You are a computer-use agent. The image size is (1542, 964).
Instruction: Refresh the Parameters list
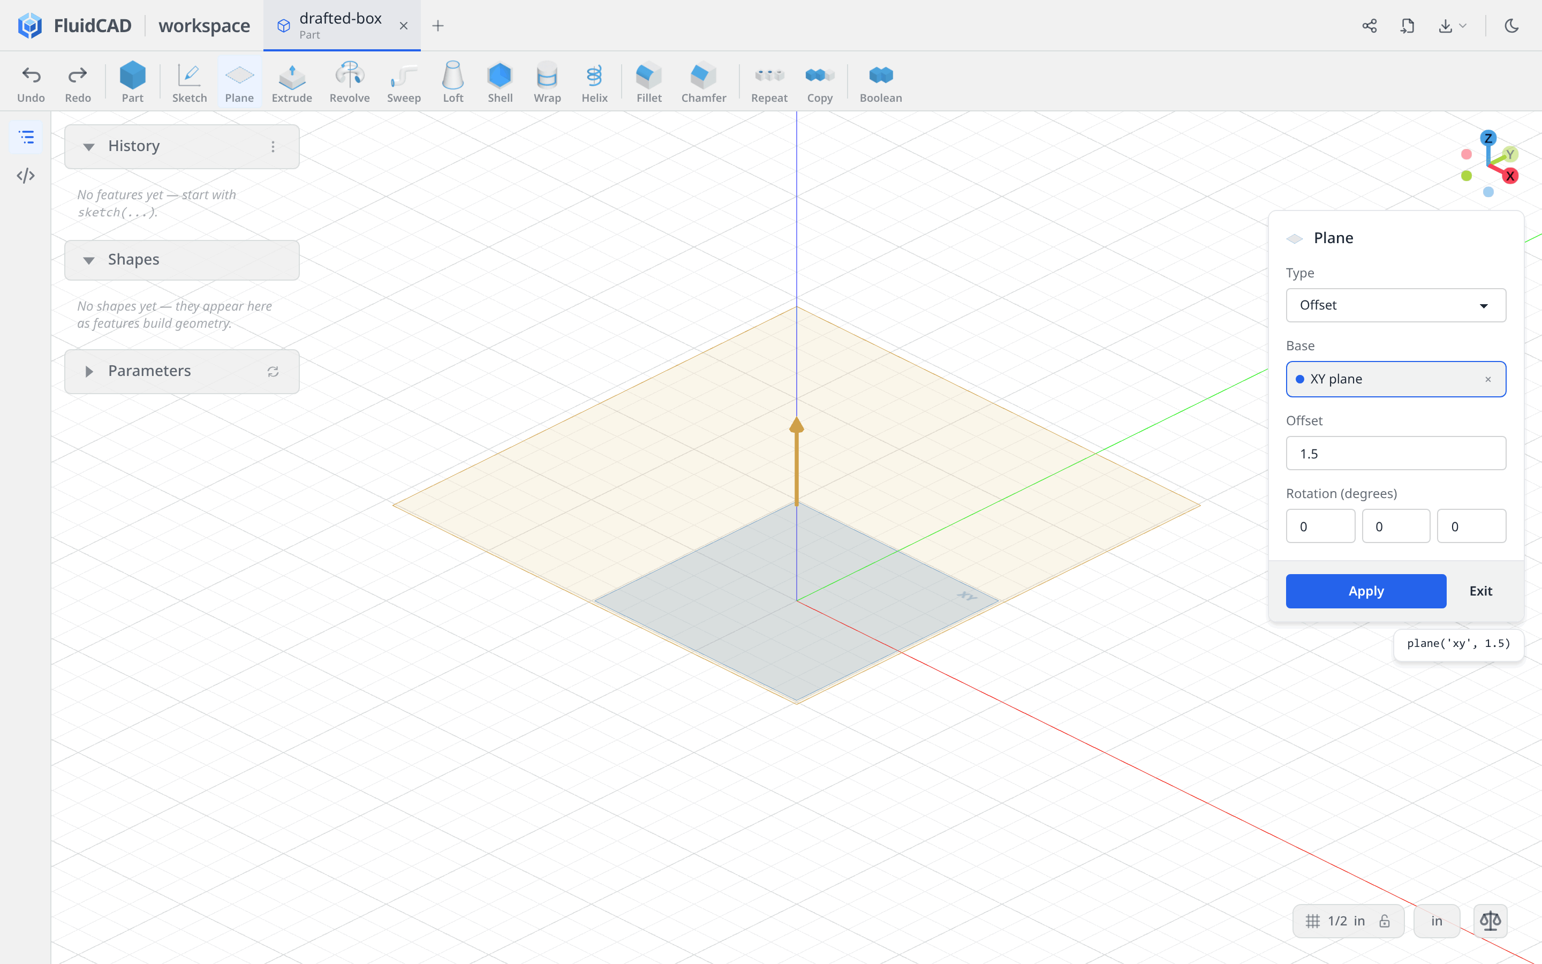pos(274,371)
